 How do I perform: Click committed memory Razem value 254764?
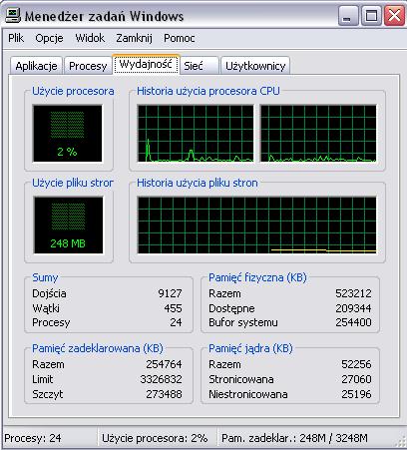point(164,364)
